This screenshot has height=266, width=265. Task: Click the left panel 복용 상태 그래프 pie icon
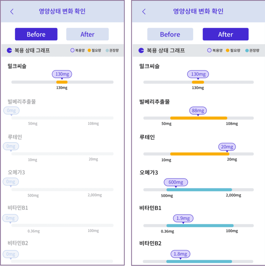[9, 50]
